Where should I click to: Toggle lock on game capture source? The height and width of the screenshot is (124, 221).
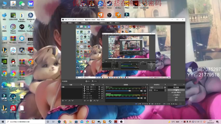click(102, 93)
